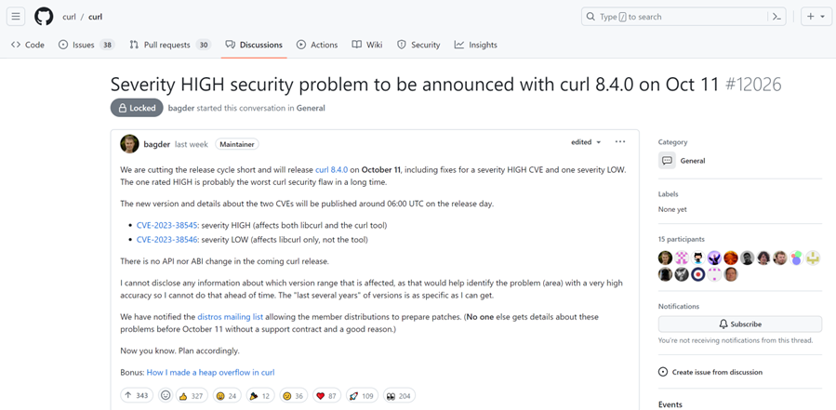Expand the edited history dropdown
Image resolution: width=836 pixels, height=410 pixels.
click(587, 142)
